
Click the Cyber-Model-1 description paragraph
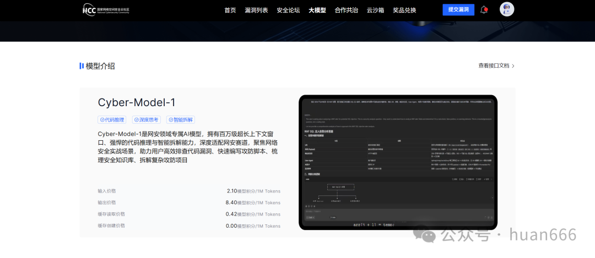click(188, 147)
